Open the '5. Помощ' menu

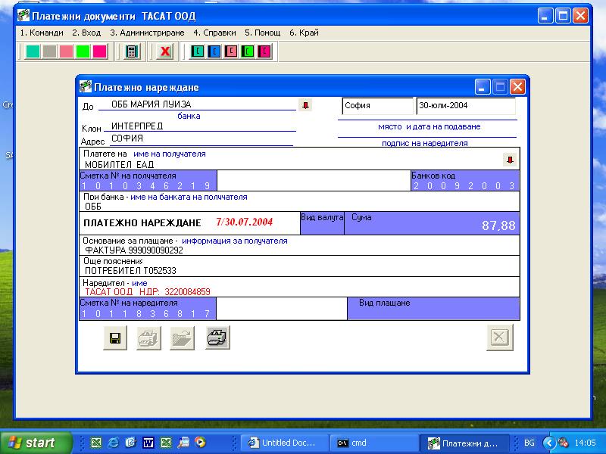click(263, 33)
